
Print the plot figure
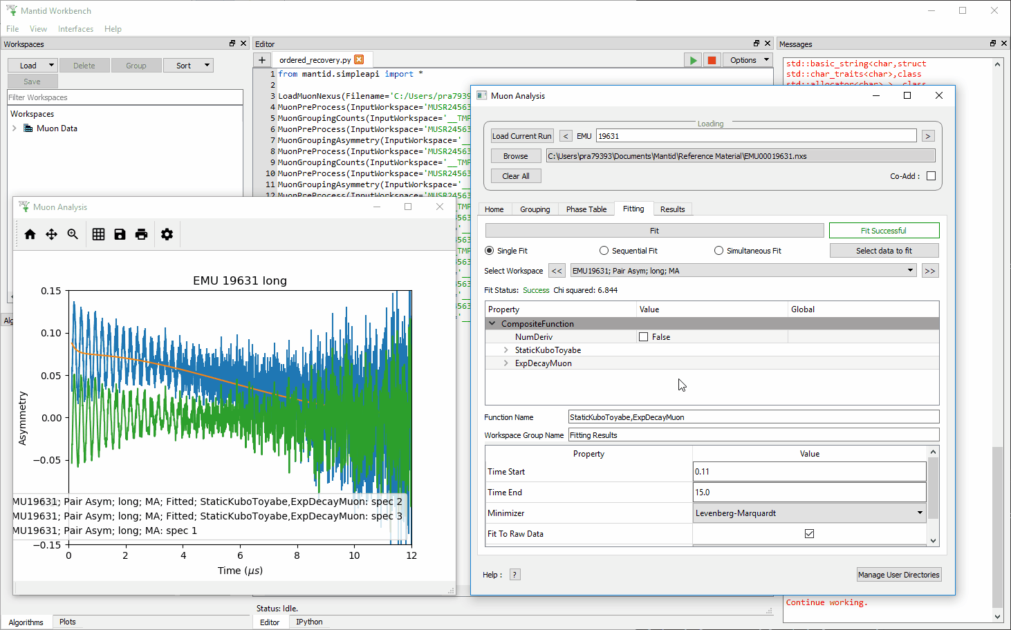click(x=141, y=235)
